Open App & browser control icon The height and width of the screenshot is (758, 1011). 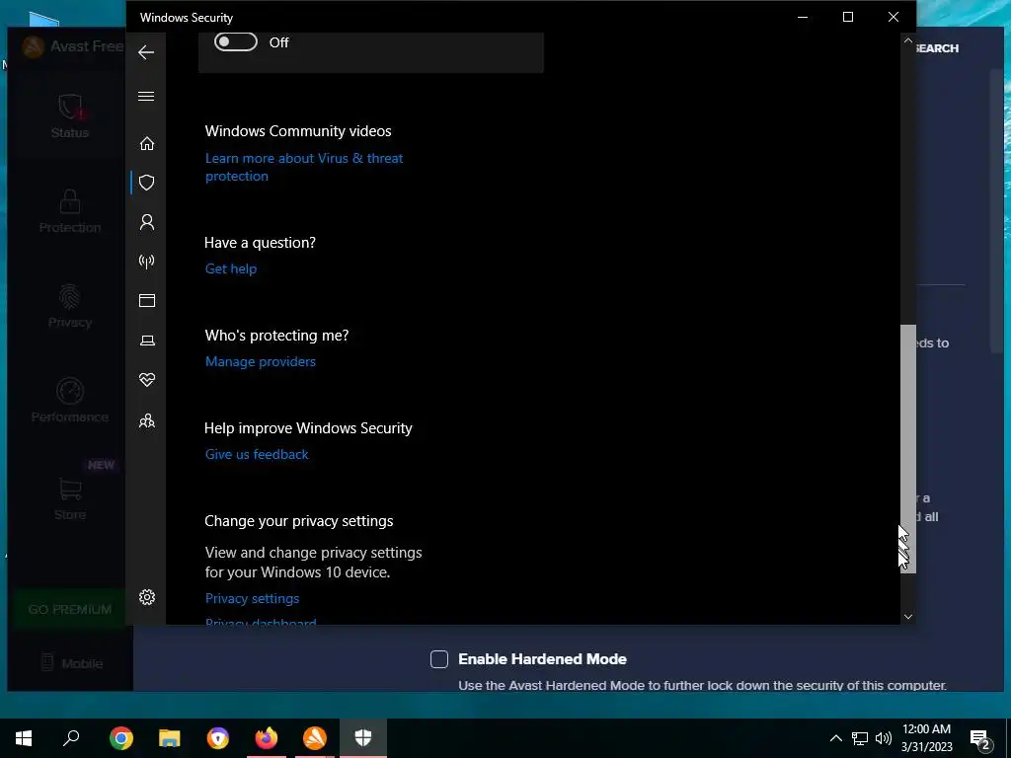[147, 300]
